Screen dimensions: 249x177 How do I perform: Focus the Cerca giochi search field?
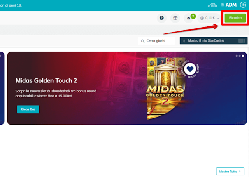pyautogui.click(x=156, y=41)
